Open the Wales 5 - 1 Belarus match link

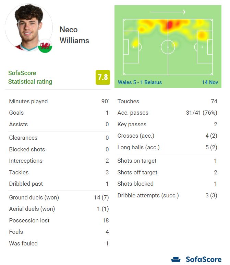coord(140,82)
